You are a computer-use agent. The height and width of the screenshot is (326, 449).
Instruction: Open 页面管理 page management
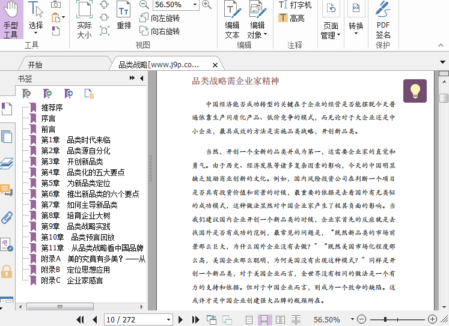(331, 20)
